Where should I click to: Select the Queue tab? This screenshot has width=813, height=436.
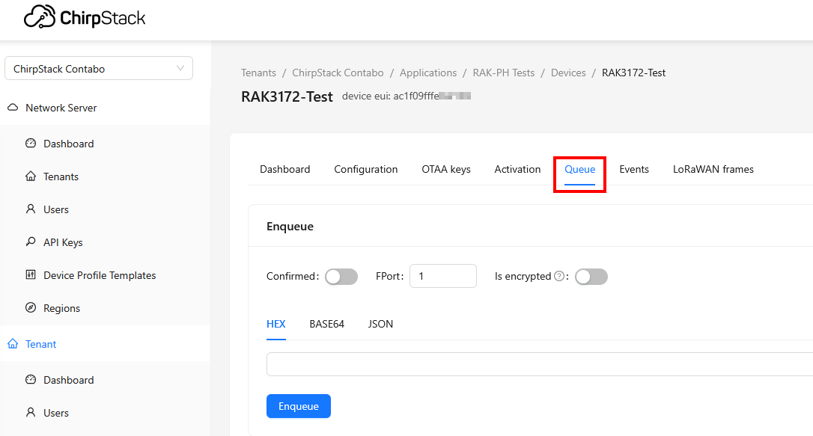click(x=579, y=169)
